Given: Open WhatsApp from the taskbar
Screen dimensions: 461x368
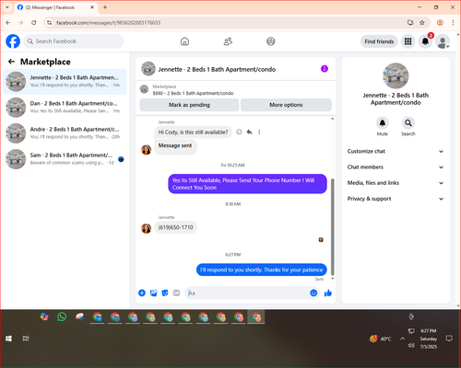Looking at the screenshot, I should click(62, 316).
